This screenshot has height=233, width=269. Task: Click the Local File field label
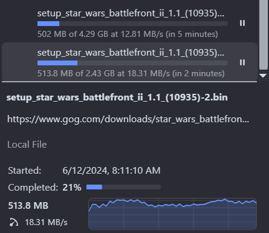point(27,145)
